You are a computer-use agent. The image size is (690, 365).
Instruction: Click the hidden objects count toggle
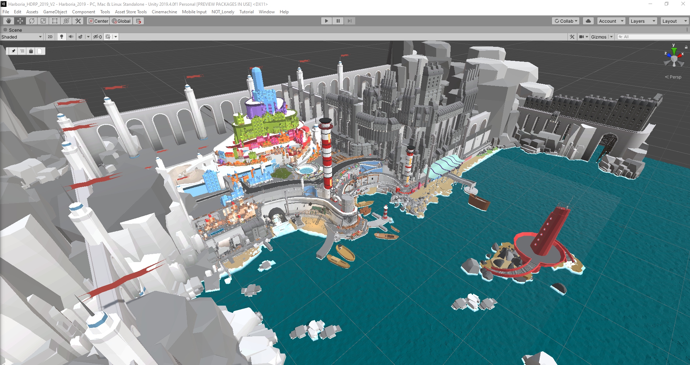coord(97,37)
